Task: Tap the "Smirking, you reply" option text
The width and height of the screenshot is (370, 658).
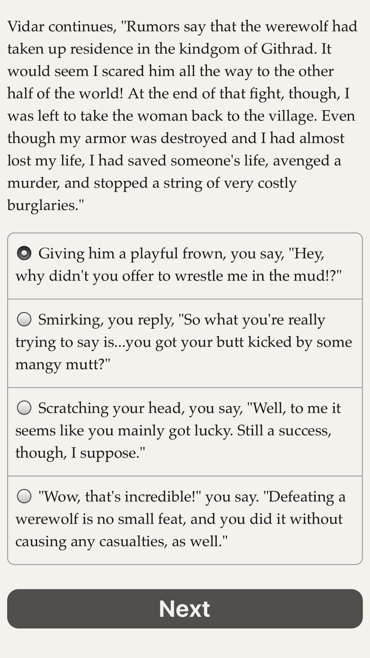Action: [x=181, y=319]
